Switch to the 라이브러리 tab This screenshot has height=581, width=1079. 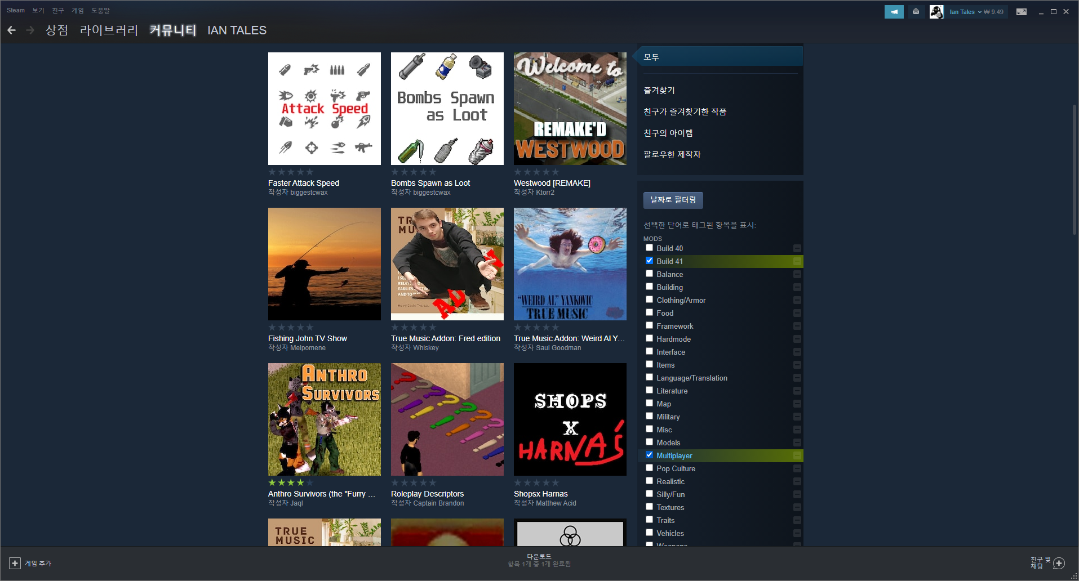[x=109, y=30]
